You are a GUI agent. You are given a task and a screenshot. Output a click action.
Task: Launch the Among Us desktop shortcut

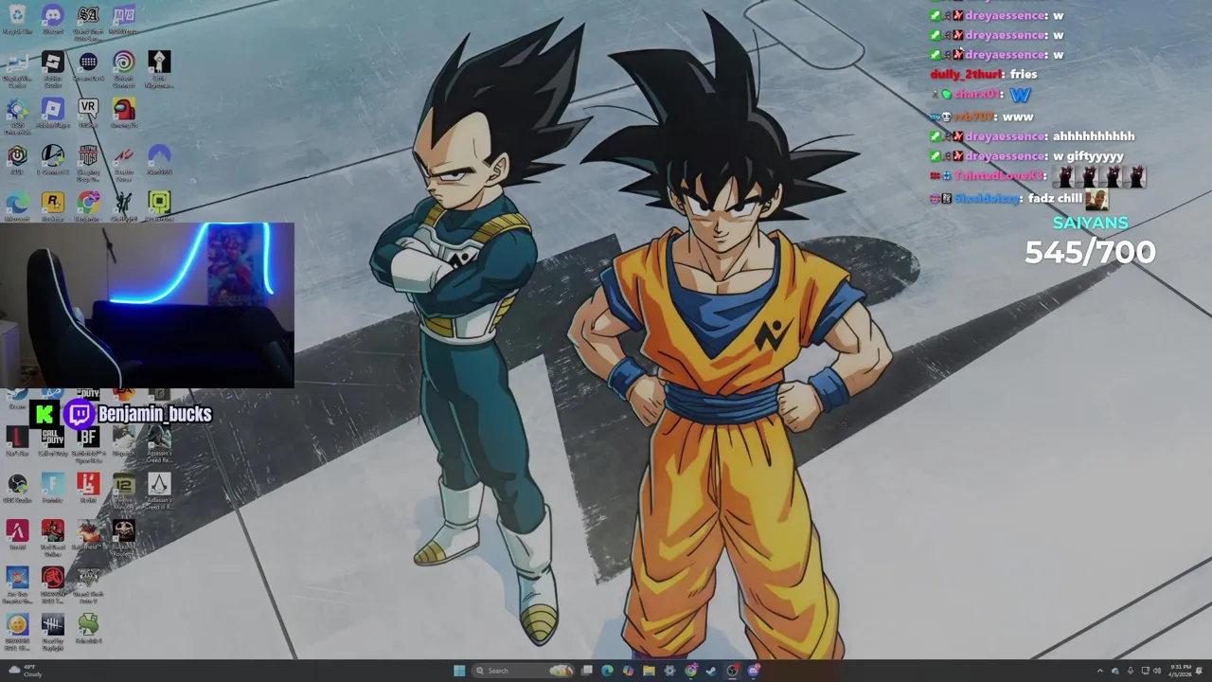click(x=123, y=114)
